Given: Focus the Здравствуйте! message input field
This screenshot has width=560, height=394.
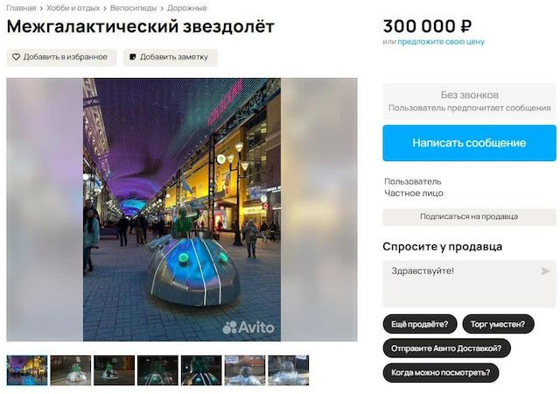Looking at the screenshot, I should pyautogui.click(x=469, y=284).
